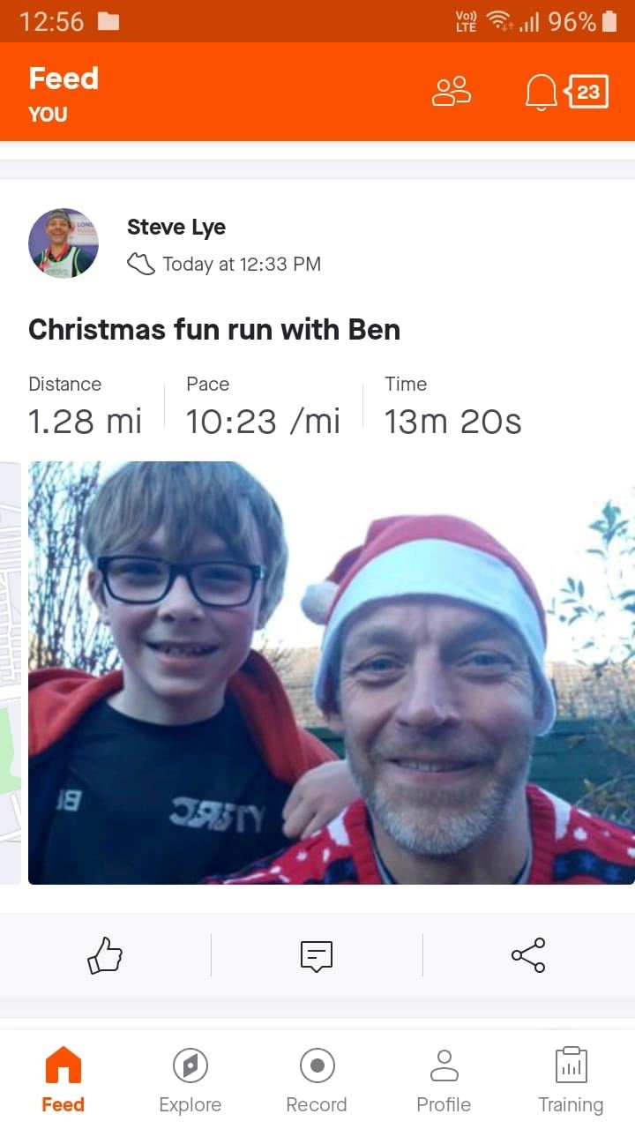Open the Profile tab
Screen dimensions: 635x1129
click(444, 1080)
